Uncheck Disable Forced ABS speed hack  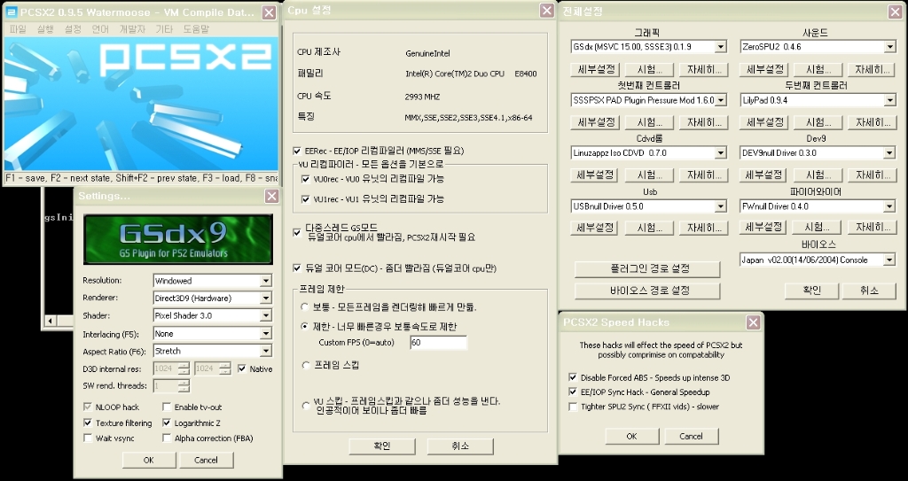point(573,377)
